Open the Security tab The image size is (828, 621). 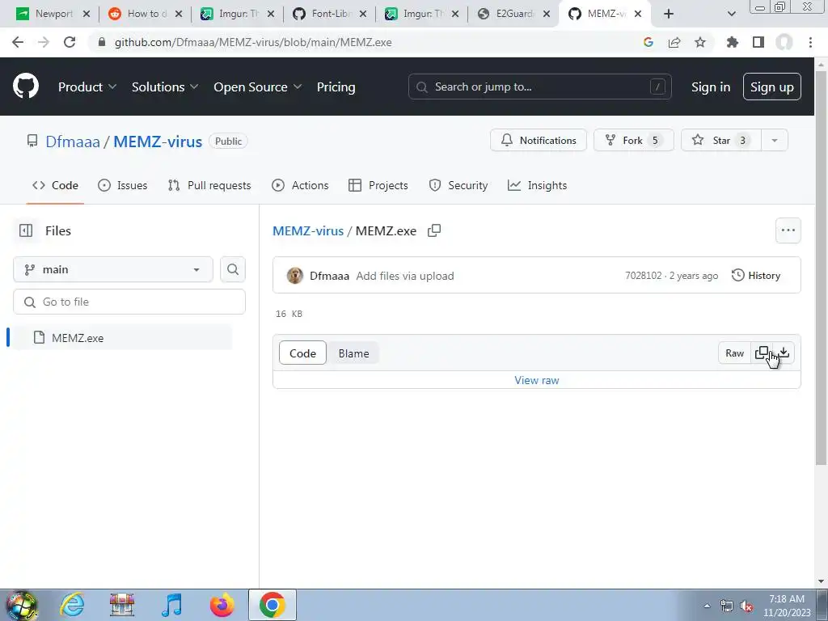tap(458, 185)
